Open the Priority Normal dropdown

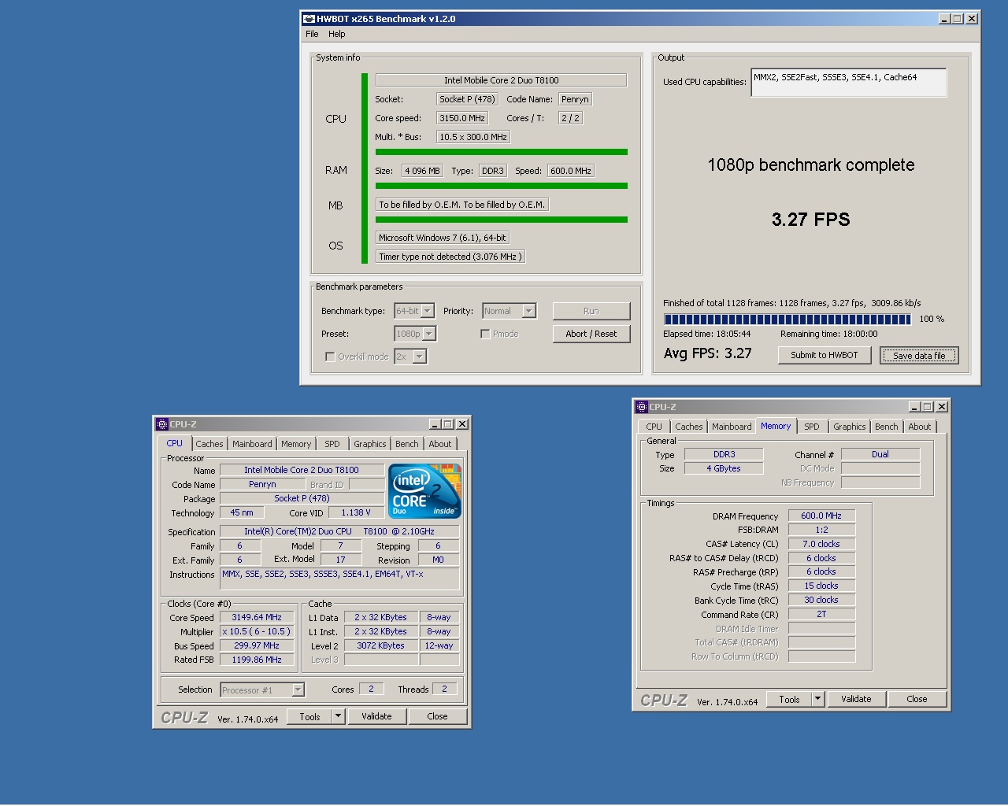[x=529, y=311]
